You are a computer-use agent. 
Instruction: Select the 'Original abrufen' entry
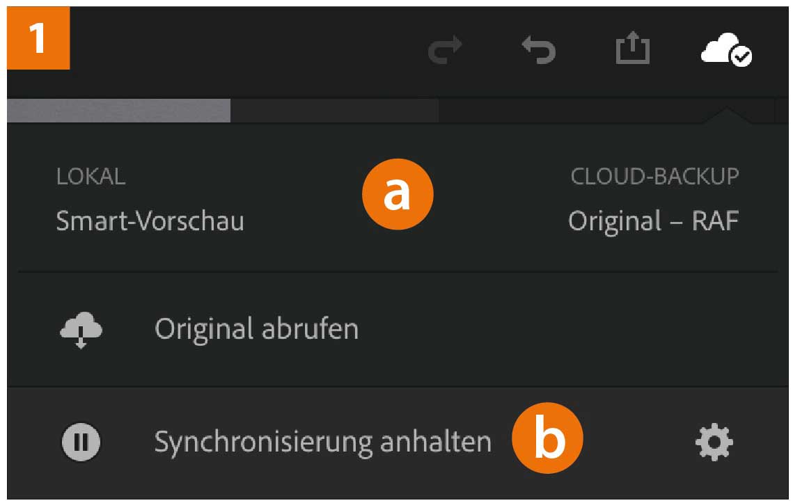click(256, 328)
